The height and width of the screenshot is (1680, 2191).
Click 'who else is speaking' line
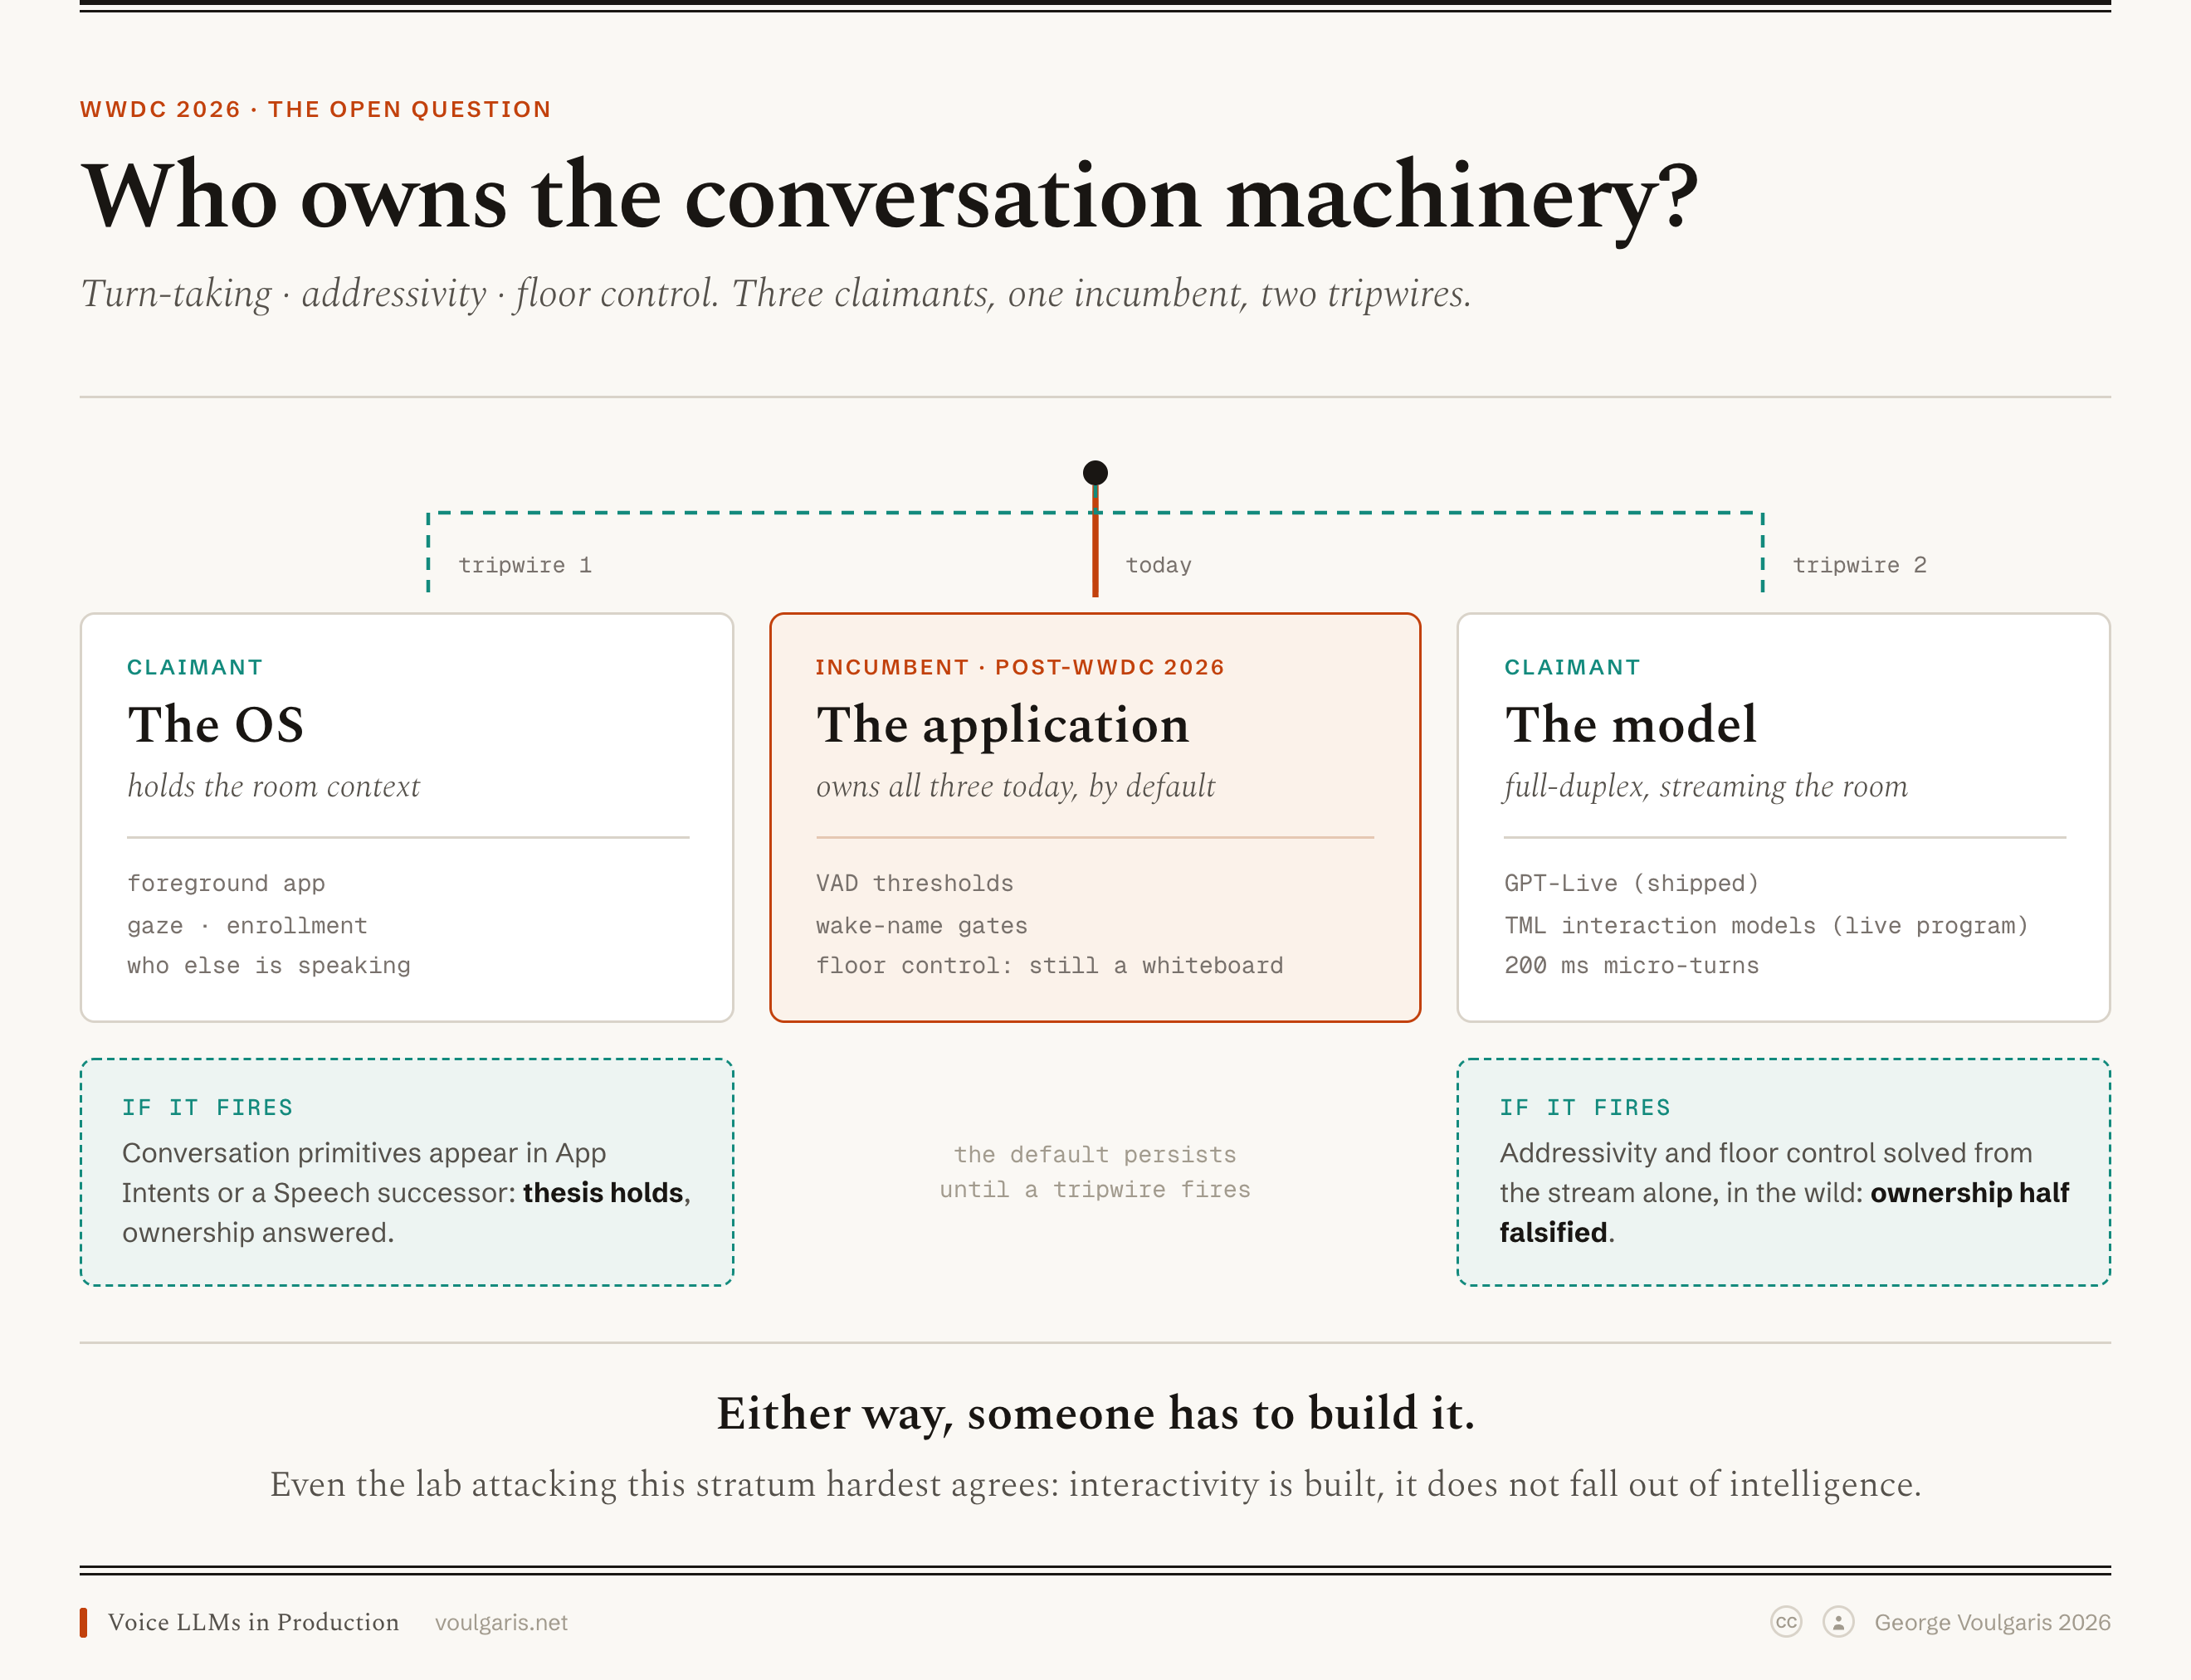pyautogui.click(x=269, y=965)
